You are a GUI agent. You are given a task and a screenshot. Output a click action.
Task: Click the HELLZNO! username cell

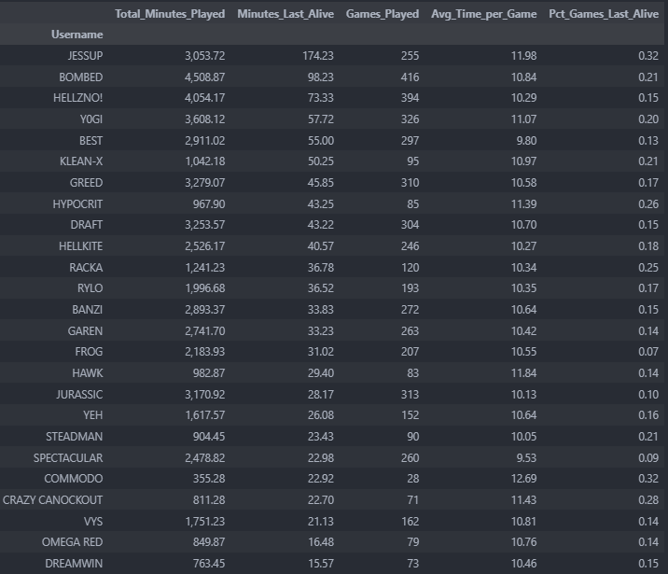tap(78, 98)
